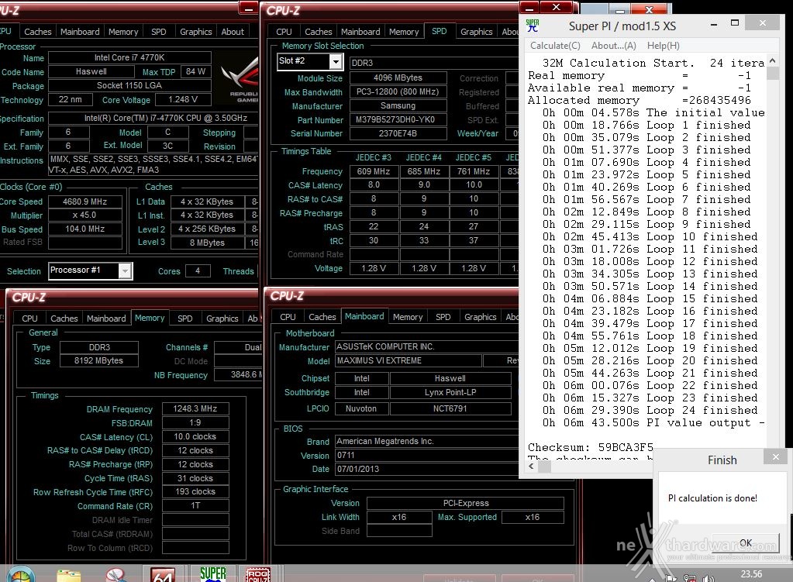Close the Finish dialog with the X

coord(776,457)
